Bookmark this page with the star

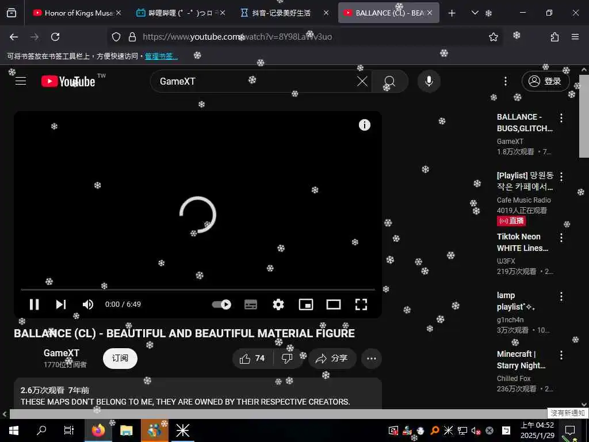coord(493,37)
